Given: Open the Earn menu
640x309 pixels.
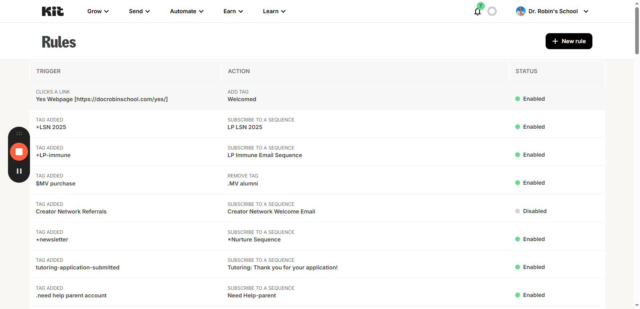Looking at the screenshot, I should tap(233, 11).
